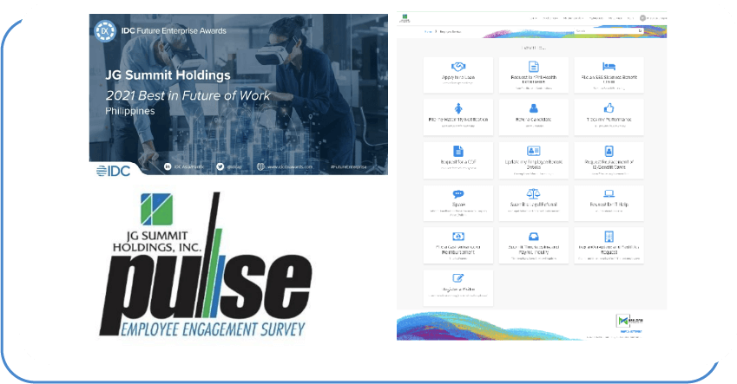Click the document icon on the PhilHealth request card

pos(534,66)
